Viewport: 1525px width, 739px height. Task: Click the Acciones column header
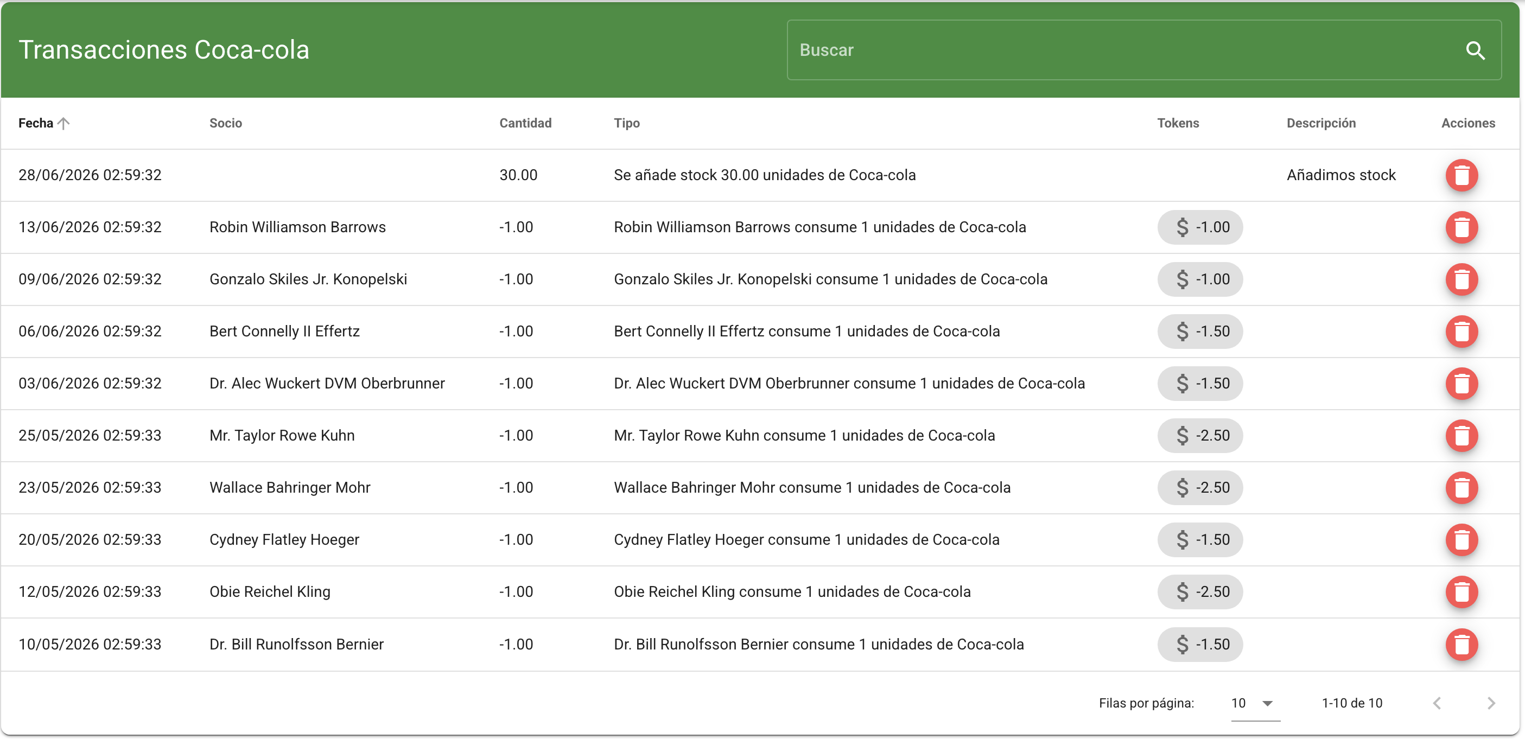[1467, 123]
